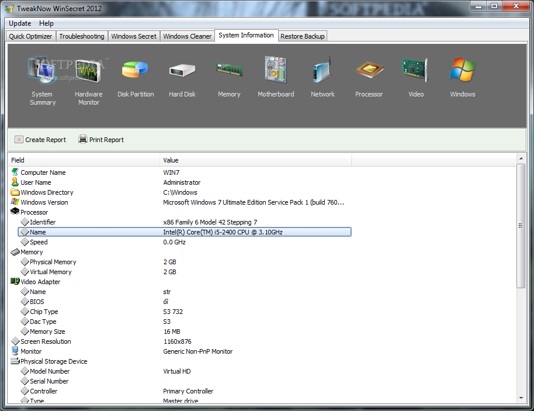Switch to the Troubleshooting tab
Image resolution: width=534 pixels, height=411 pixels.
click(x=82, y=36)
